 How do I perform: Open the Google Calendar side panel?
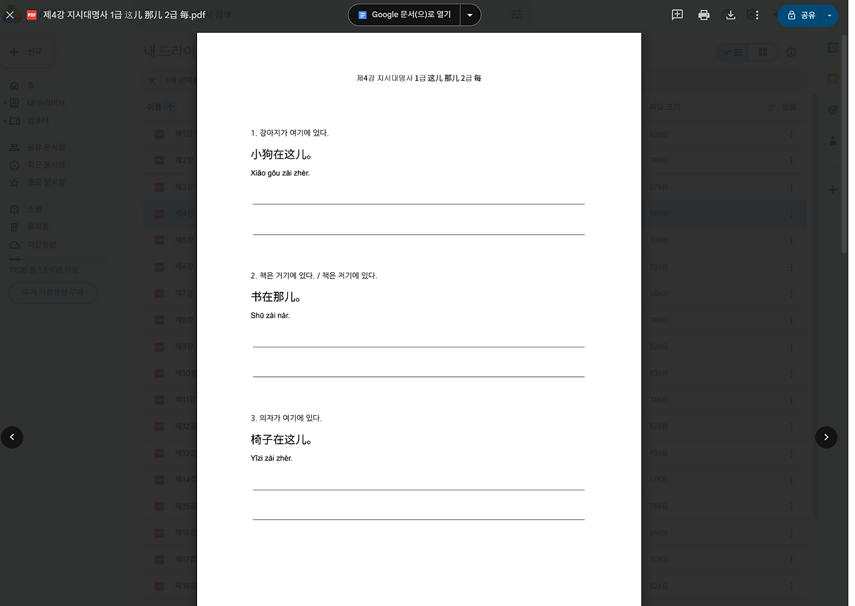(832, 47)
